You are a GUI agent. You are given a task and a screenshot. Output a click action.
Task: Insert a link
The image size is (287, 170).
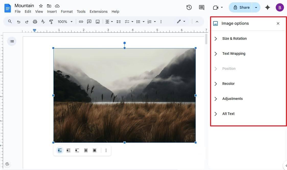[81, 22]
